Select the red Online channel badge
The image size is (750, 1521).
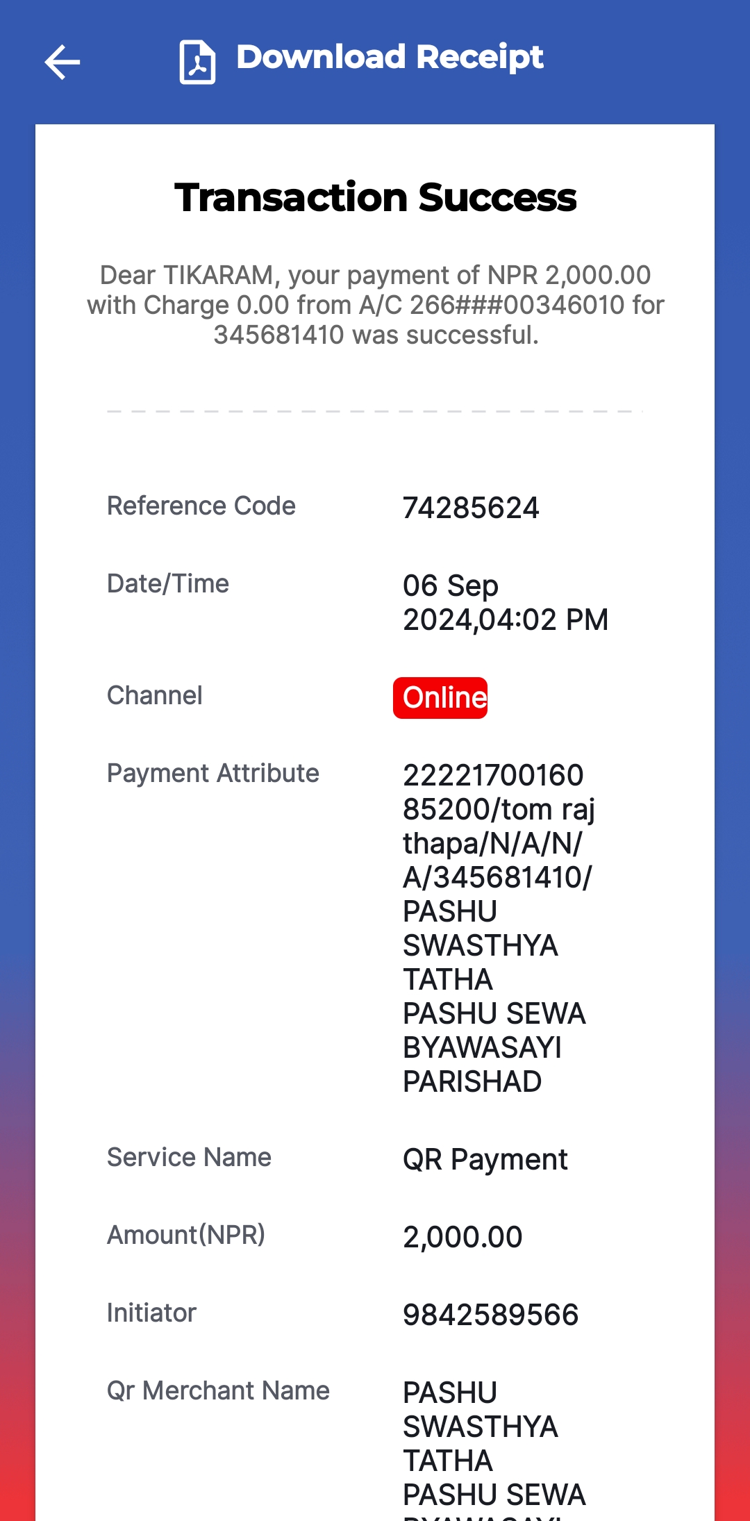tap(440, 697)
